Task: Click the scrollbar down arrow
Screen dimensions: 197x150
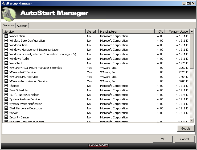Action: coord(192,120)
